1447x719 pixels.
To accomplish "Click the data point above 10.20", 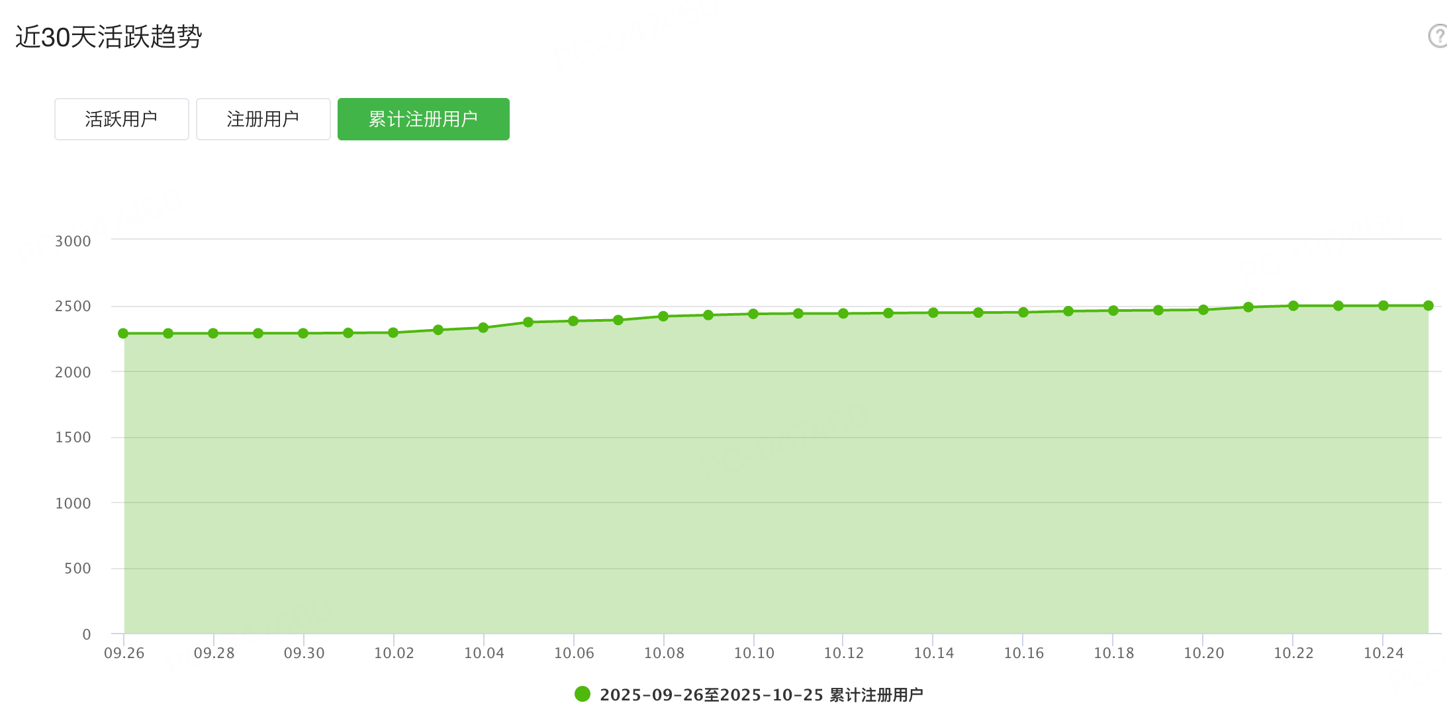I will pos(1203,310).
